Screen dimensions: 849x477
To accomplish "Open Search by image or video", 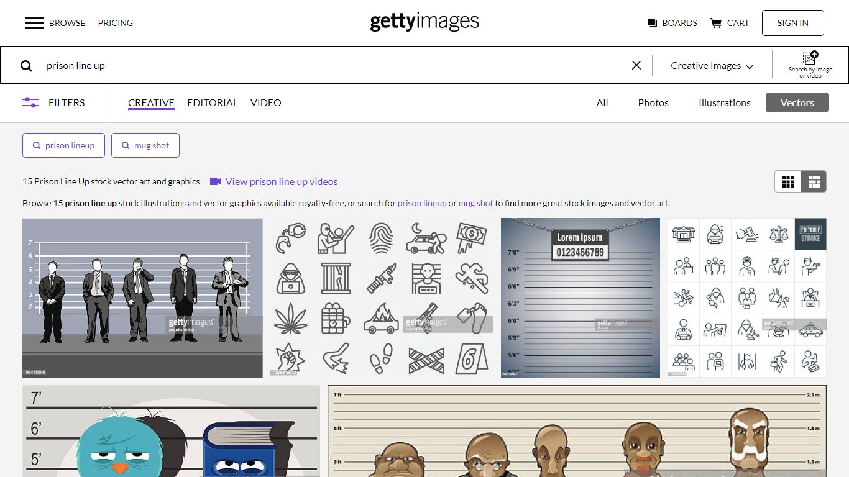I will (x=810, y=65).
